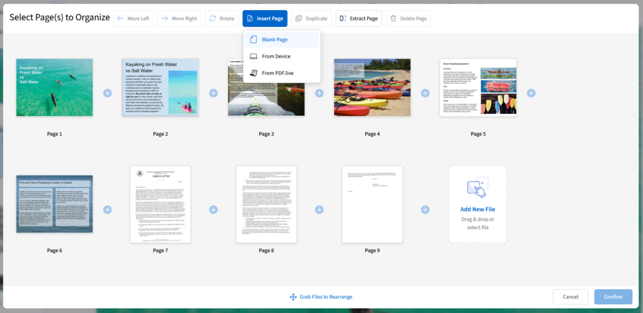Click the Page 4 label

coord(372,134)
